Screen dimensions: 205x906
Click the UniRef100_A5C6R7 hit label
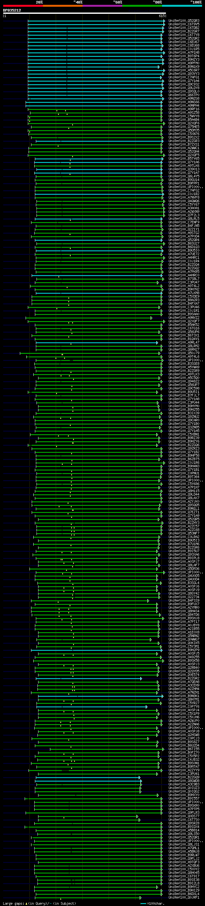tap(184, 70)
